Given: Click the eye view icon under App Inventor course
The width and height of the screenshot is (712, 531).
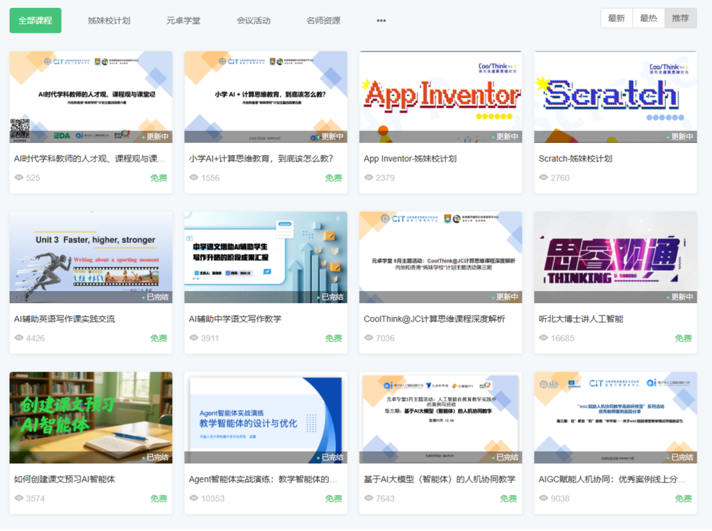Looking at the screenshot, I should pyautogui.click(x=369, y=178).
